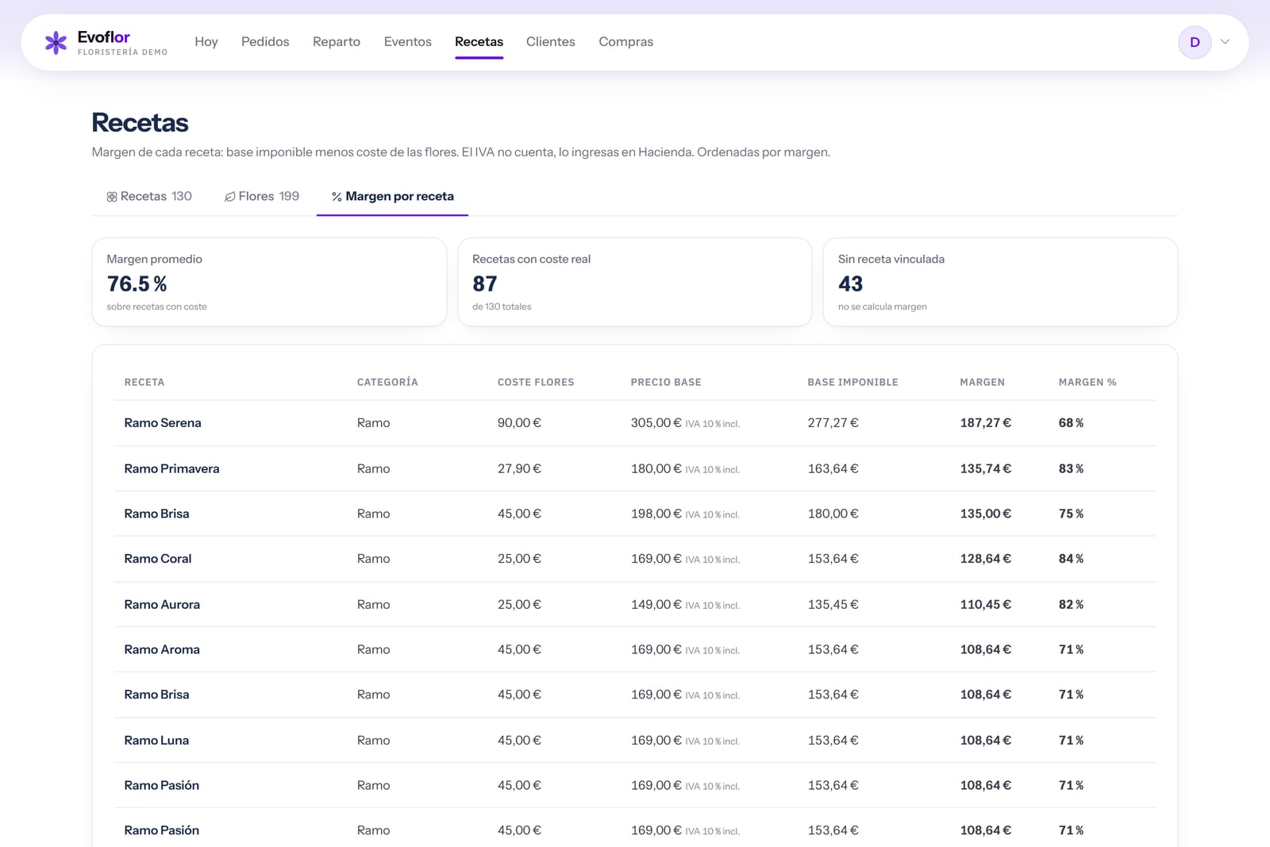
Task: Switch to the Flores 199 tab
Action: tap(262, 196)
